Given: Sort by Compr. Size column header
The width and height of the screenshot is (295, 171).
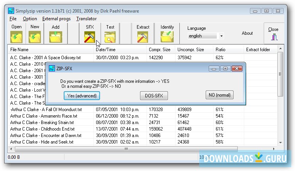Looking at the screenshot, I should [161, 50].
